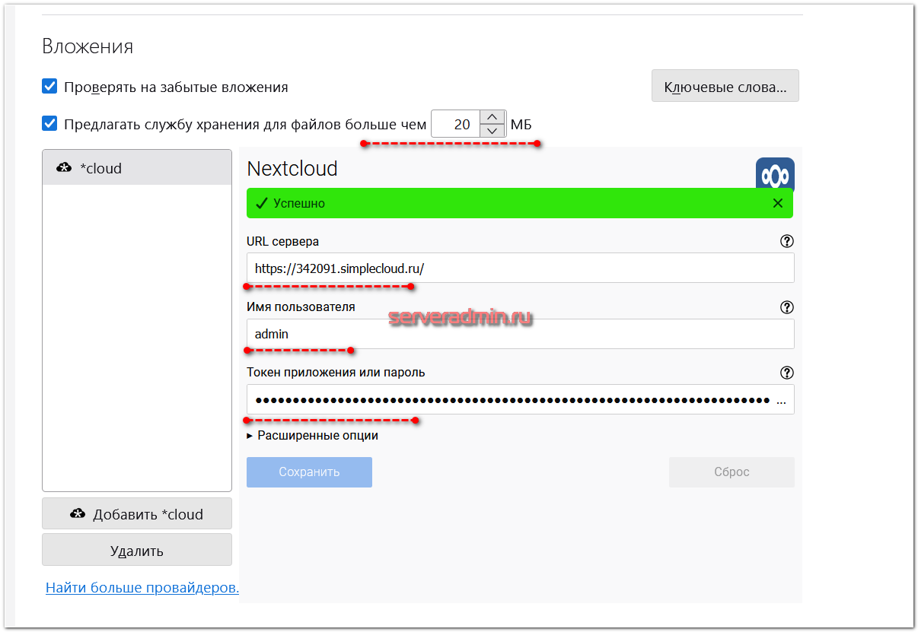This screenshot has height=632, width=918.
Task: Click help icon next to Имя пользователя
Action: pos(787,307)
